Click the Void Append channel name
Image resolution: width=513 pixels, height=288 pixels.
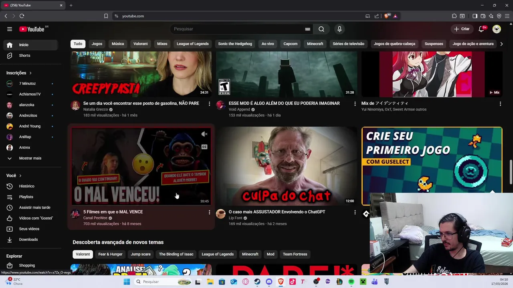239,110
